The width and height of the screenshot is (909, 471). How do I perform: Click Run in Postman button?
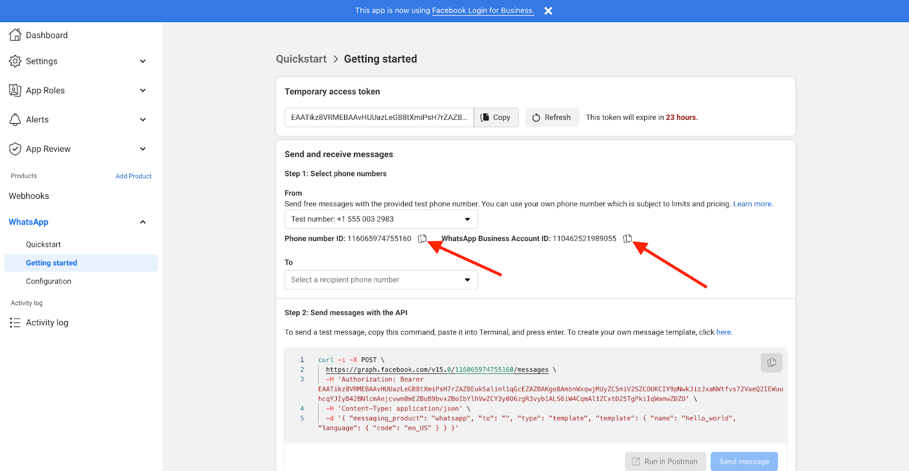(665, 461)
